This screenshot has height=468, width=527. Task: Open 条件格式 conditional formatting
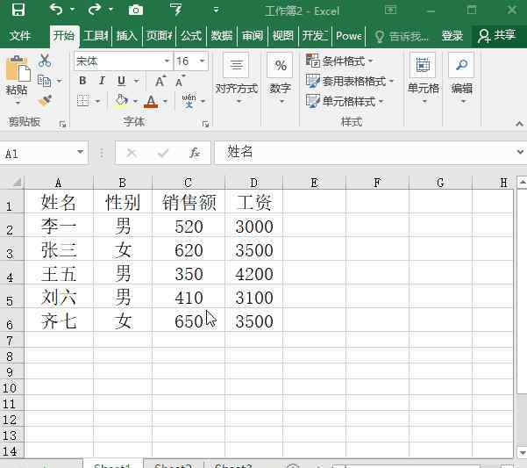[339, 61]
